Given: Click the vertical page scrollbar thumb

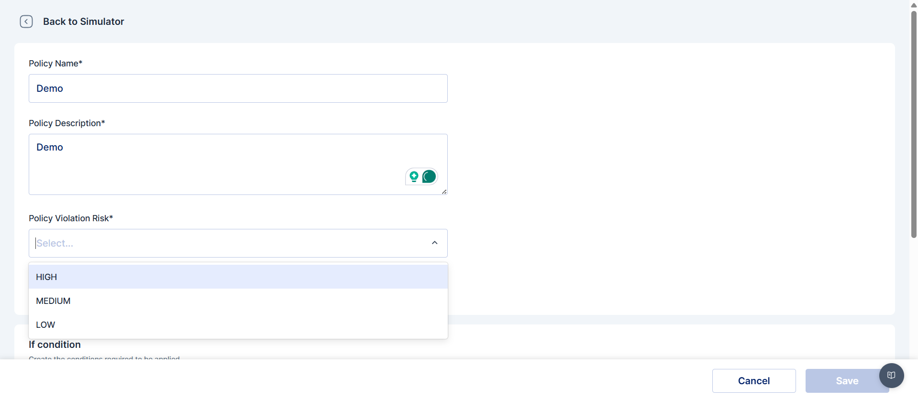Looking at the screenshot, I should 914,124.
